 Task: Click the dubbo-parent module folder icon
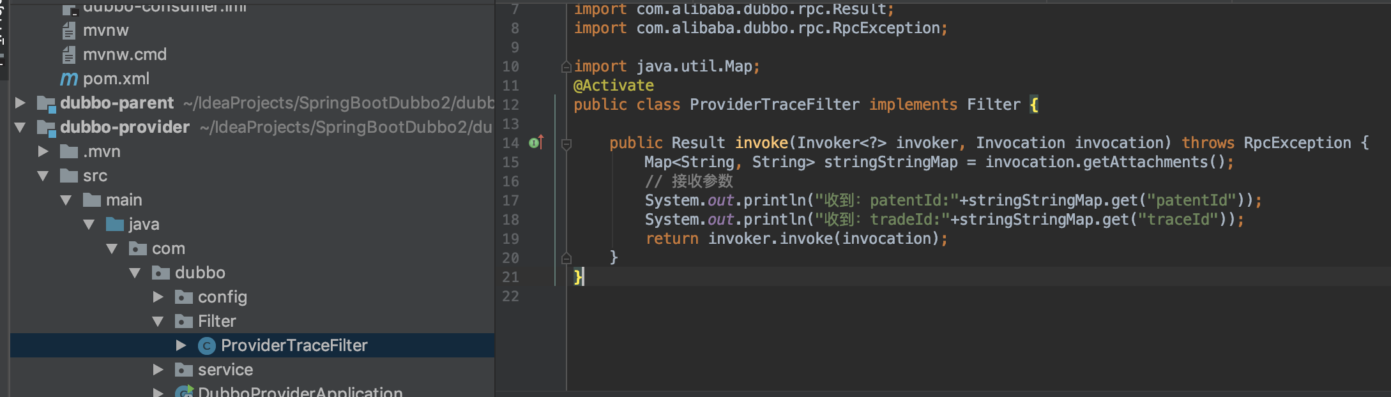point(46,103)
